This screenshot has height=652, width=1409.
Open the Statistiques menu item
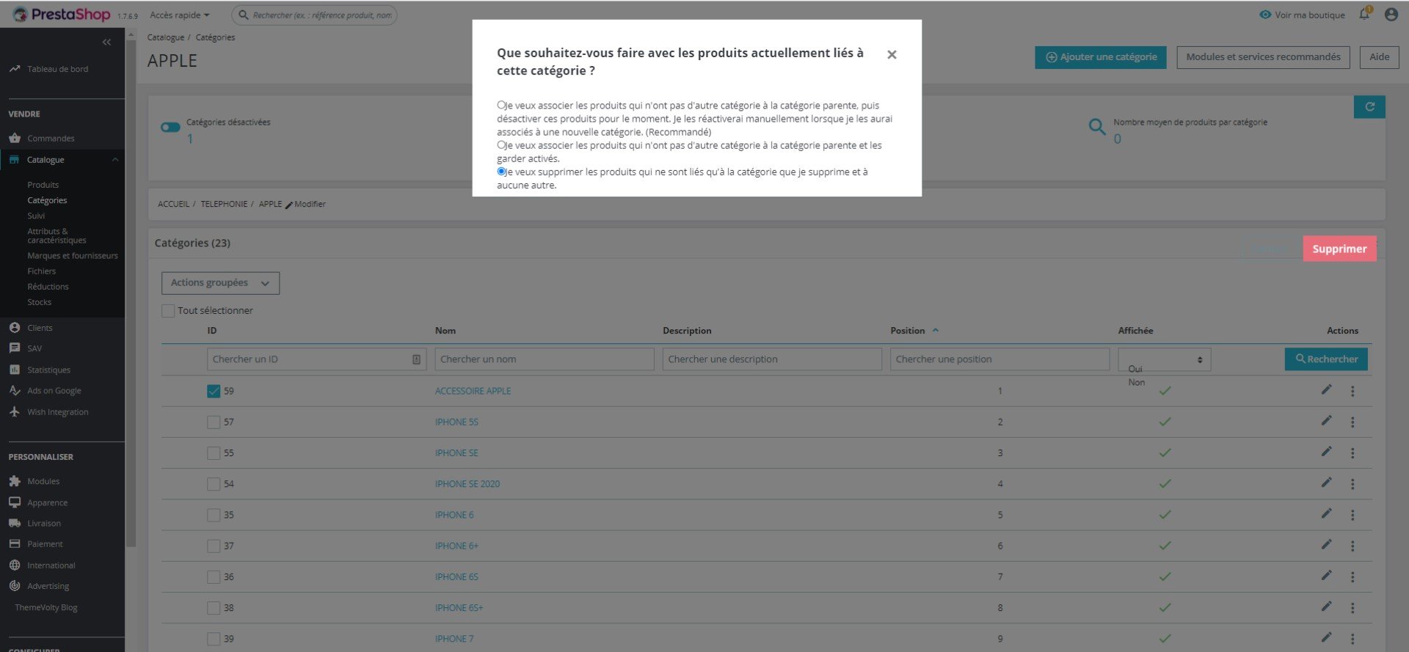[48, 370]
